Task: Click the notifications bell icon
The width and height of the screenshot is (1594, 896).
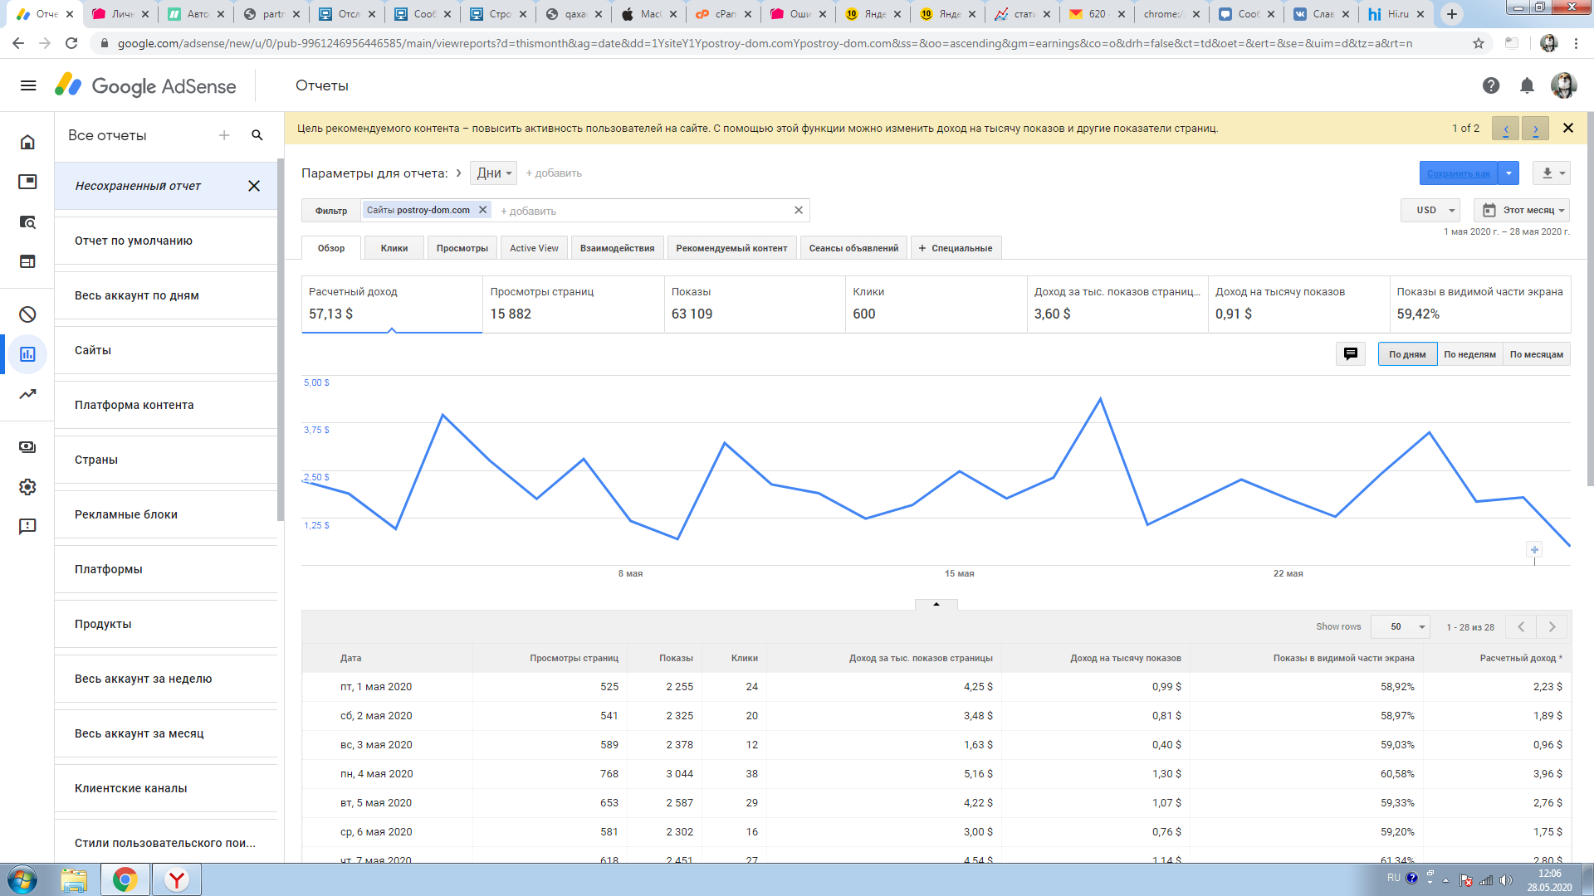Action: pyautogui.click(x=1527, y=85)
